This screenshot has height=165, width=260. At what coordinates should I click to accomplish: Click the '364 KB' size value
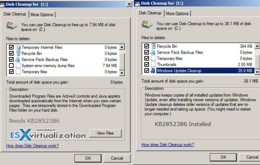pos(246,46)
